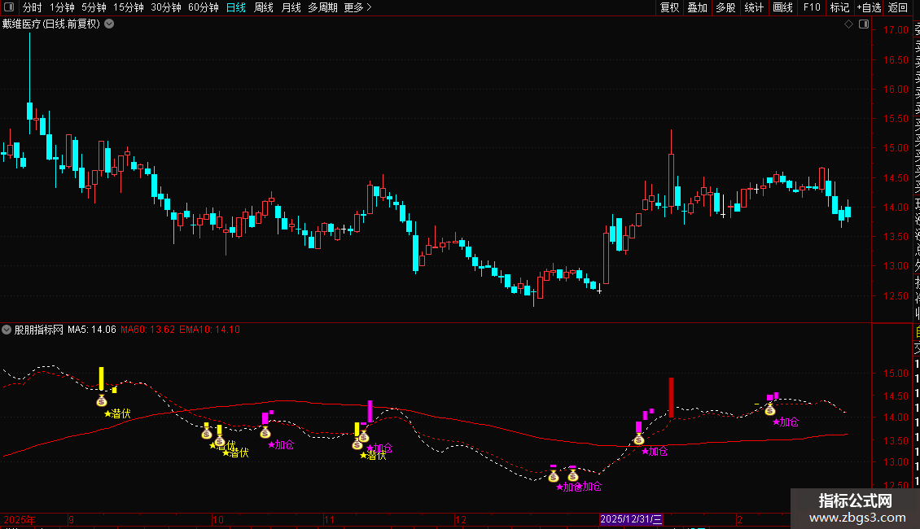The width and height of the screenshot is (920, 529).
Task: Select the 1分钟 period tab
Action: pos(62,7)
